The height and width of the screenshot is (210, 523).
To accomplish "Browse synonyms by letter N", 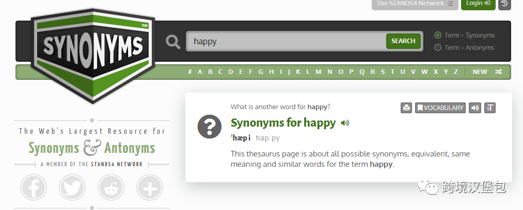I will point(330,72).
